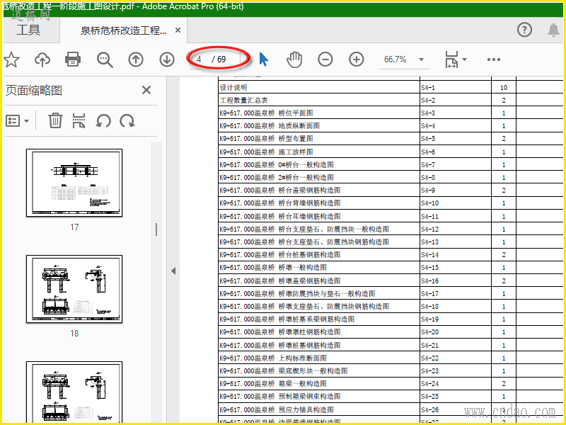Select the page 17 thumbnail
566x425 pixels.
(x=74, y=183)
